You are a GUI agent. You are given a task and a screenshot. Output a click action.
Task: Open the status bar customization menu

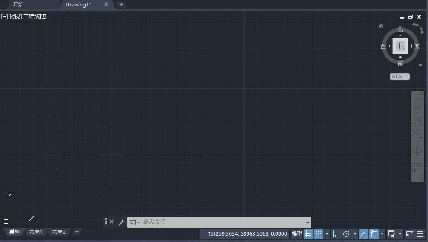[420, 234]
